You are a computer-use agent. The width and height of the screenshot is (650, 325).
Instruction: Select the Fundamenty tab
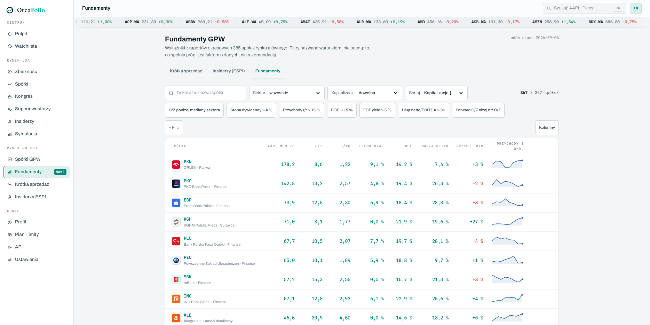click(x=268, y=71)
